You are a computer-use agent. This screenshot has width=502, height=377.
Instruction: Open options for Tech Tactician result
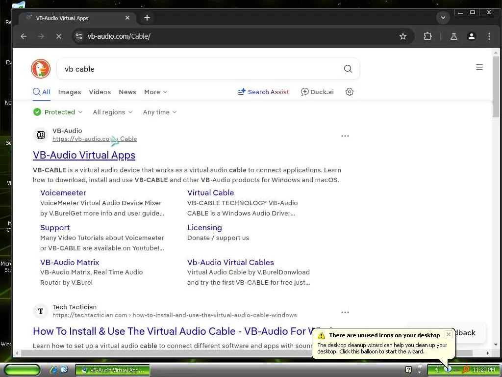coord(345,312)
